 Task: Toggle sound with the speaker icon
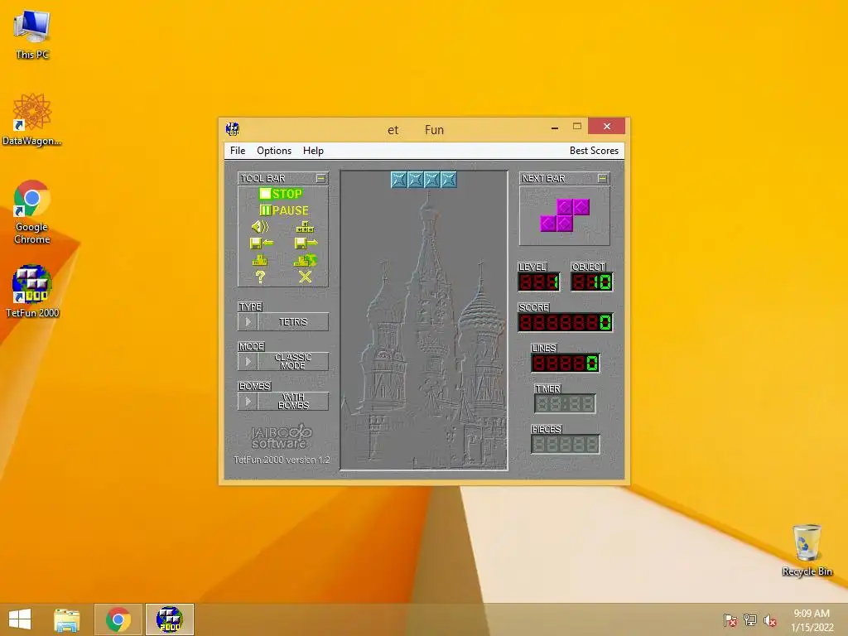coord(260,227)
